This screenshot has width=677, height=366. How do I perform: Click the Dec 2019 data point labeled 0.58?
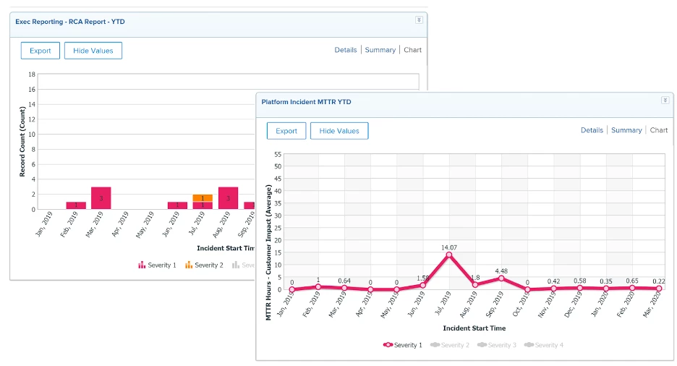click(580, 288)
